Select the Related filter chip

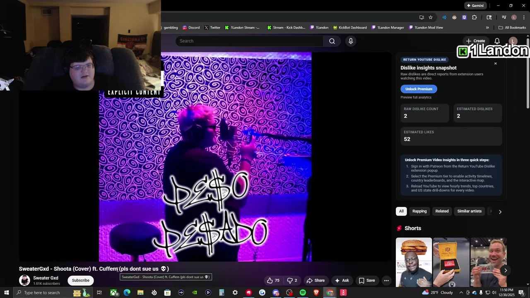click(x=442, y=211)
